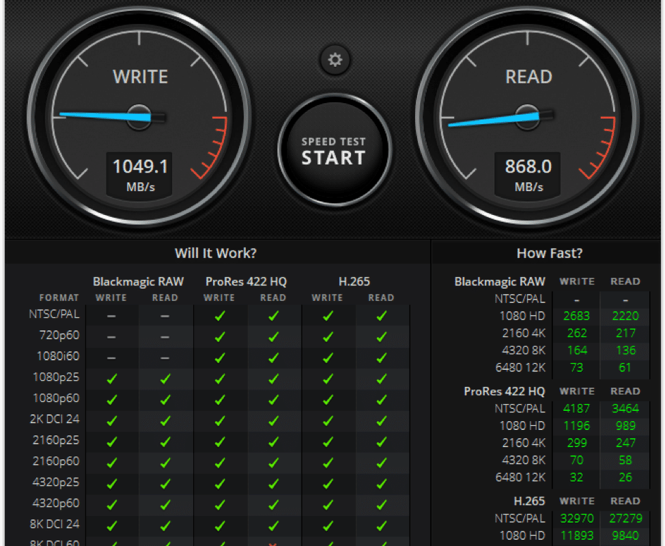Click the 4320p25 format row label

point(56,482)
